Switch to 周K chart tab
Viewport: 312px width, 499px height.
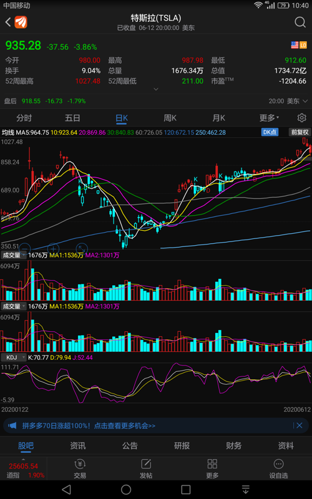coord(170,118)
